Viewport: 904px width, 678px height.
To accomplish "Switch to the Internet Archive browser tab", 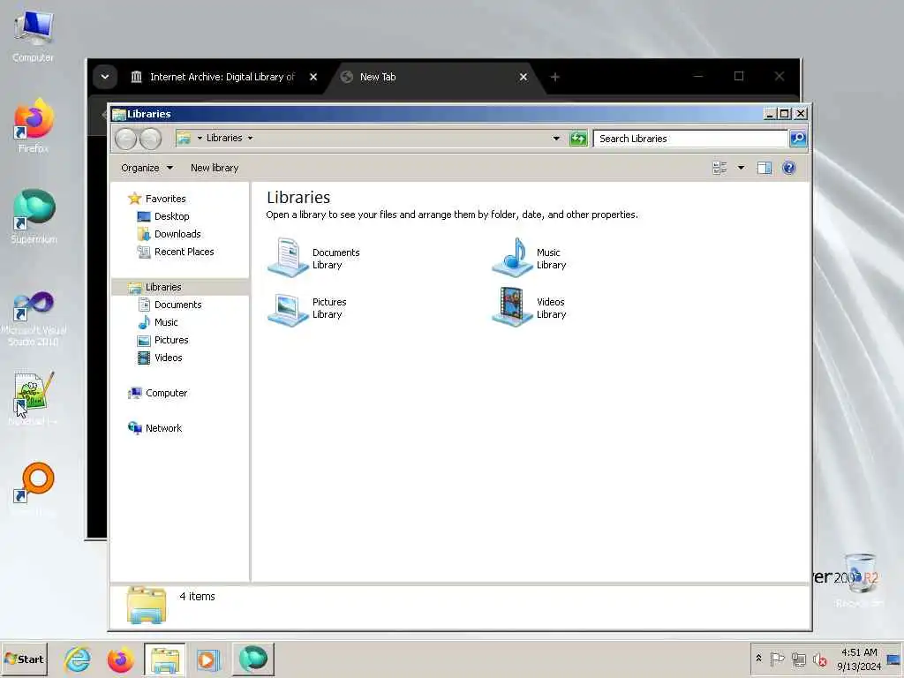I will point(222,77).
